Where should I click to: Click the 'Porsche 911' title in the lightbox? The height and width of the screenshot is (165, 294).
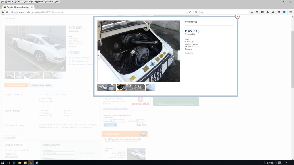191,22
